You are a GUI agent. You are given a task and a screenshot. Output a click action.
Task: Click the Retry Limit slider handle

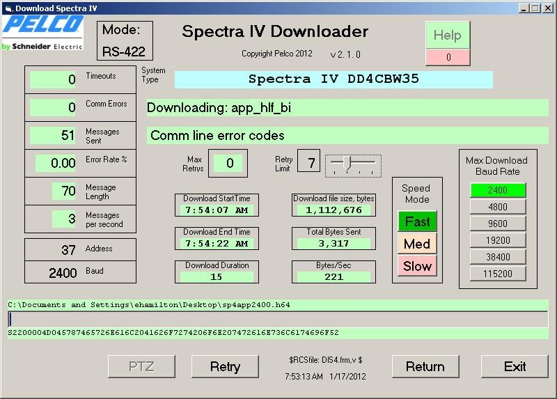click(x=348, y=163)
